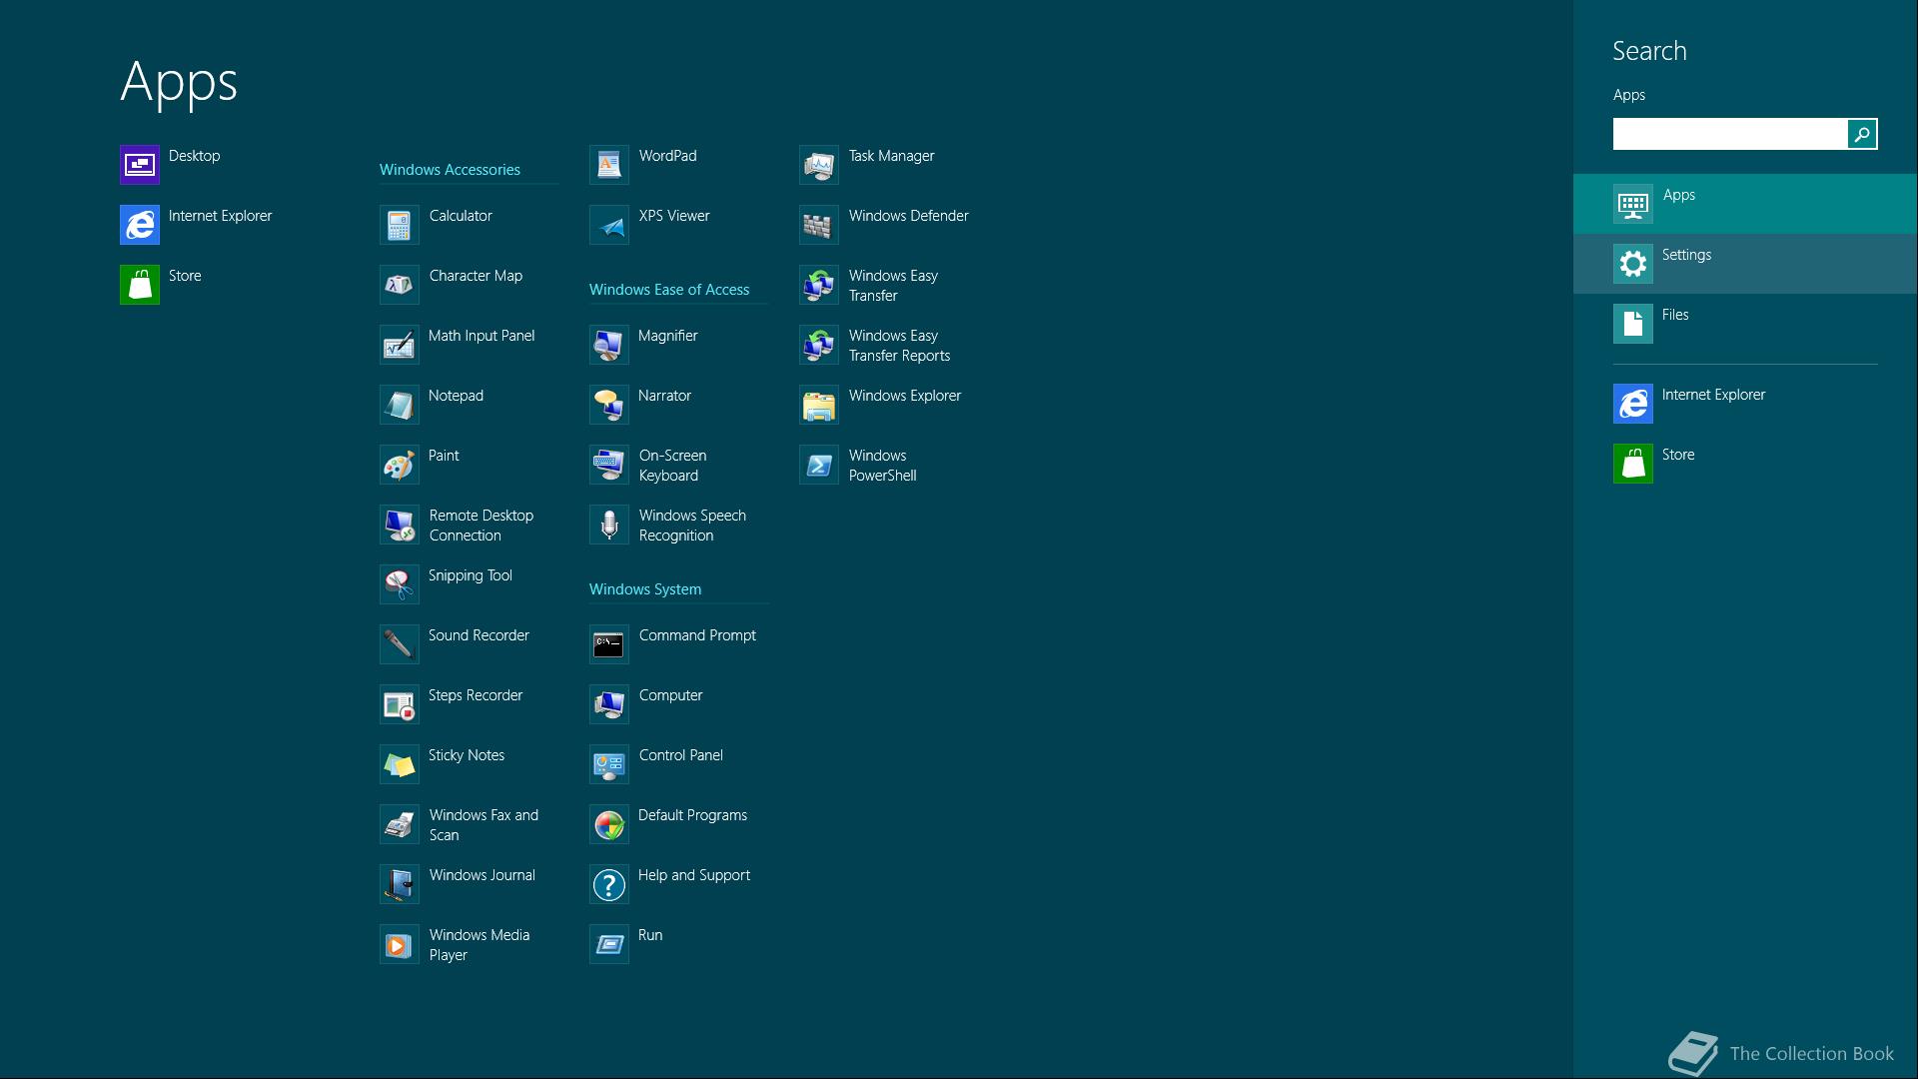Open Windows Easy Transfer Reports icon
Image resolution: width=1918 pixels, height=1079 pixels.
click(819, 345)
